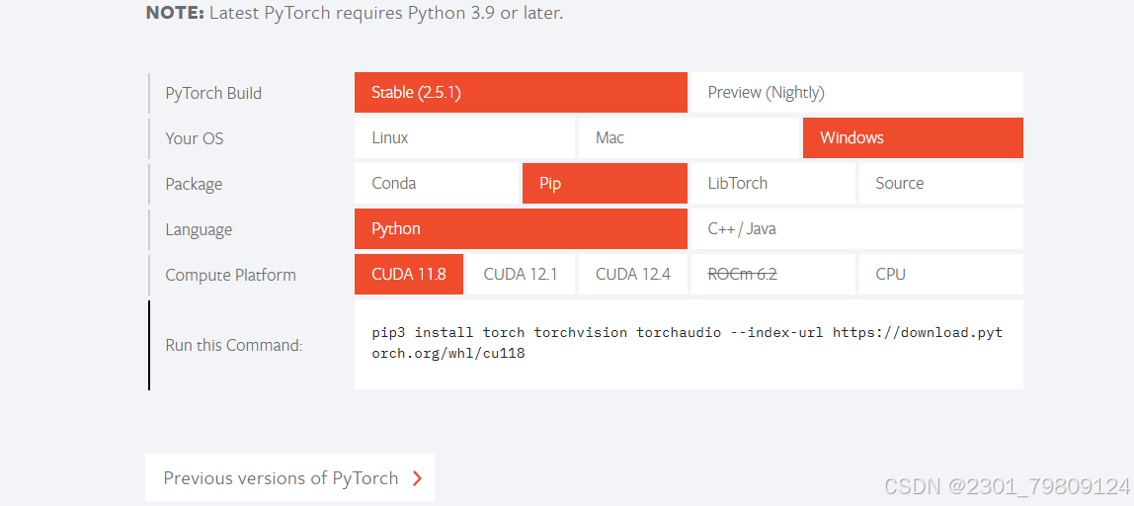Select Python language option

(x=521, y=228)
